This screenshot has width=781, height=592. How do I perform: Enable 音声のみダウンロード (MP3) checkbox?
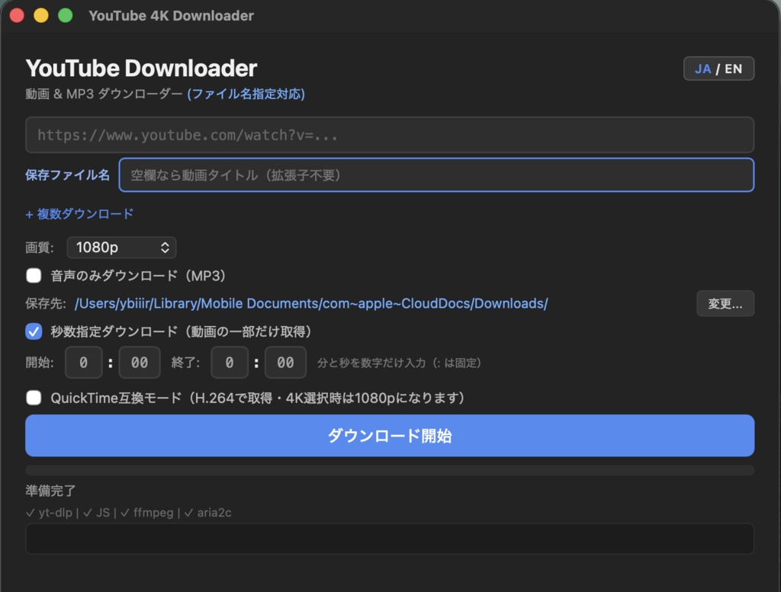click(34, 276)
